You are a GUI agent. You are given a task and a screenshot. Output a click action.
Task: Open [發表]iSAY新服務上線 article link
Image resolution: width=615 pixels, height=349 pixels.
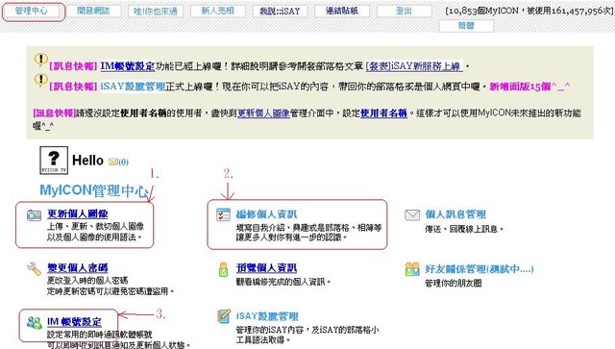click(x=414, y=66)
